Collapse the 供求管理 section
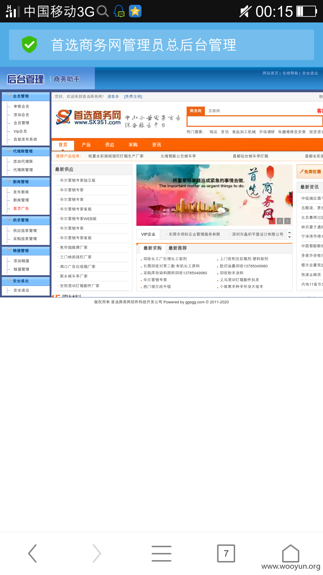Screen dimensions: 323x575 9,220
